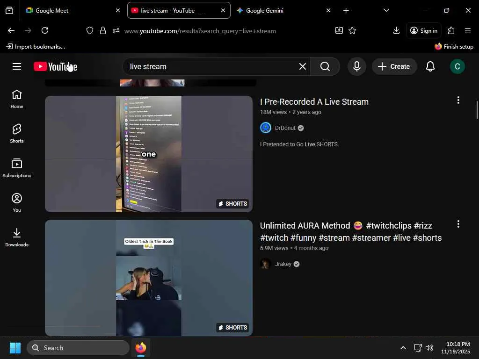Image resolution: width=479 pixels, height=359 pixels.
Task: Reload the page in Firefox
Action: click(45, 30)
